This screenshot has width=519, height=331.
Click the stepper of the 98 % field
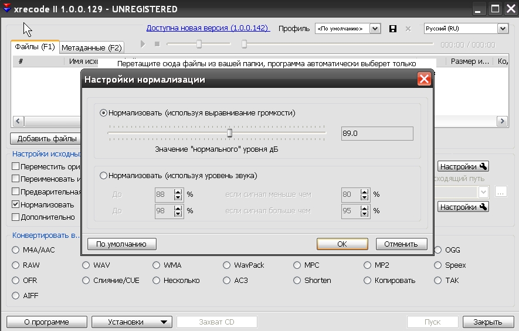(178, 211)
